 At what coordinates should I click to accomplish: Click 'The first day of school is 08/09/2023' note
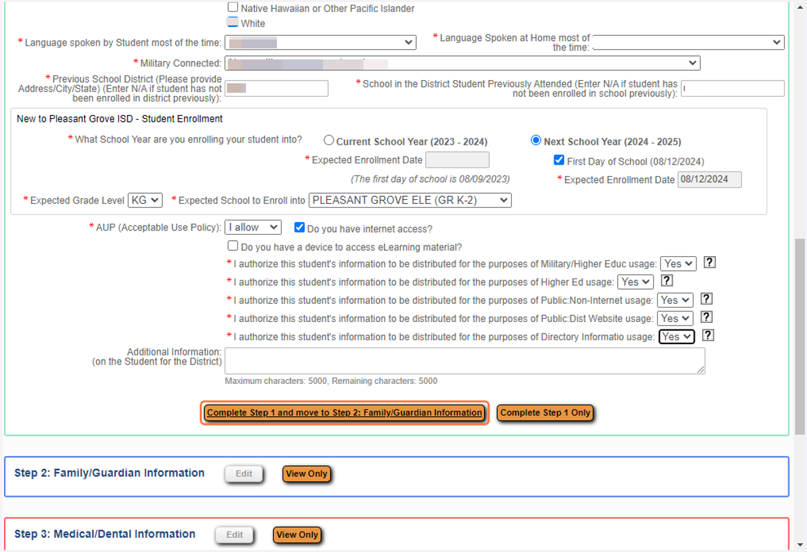point(430,180)
